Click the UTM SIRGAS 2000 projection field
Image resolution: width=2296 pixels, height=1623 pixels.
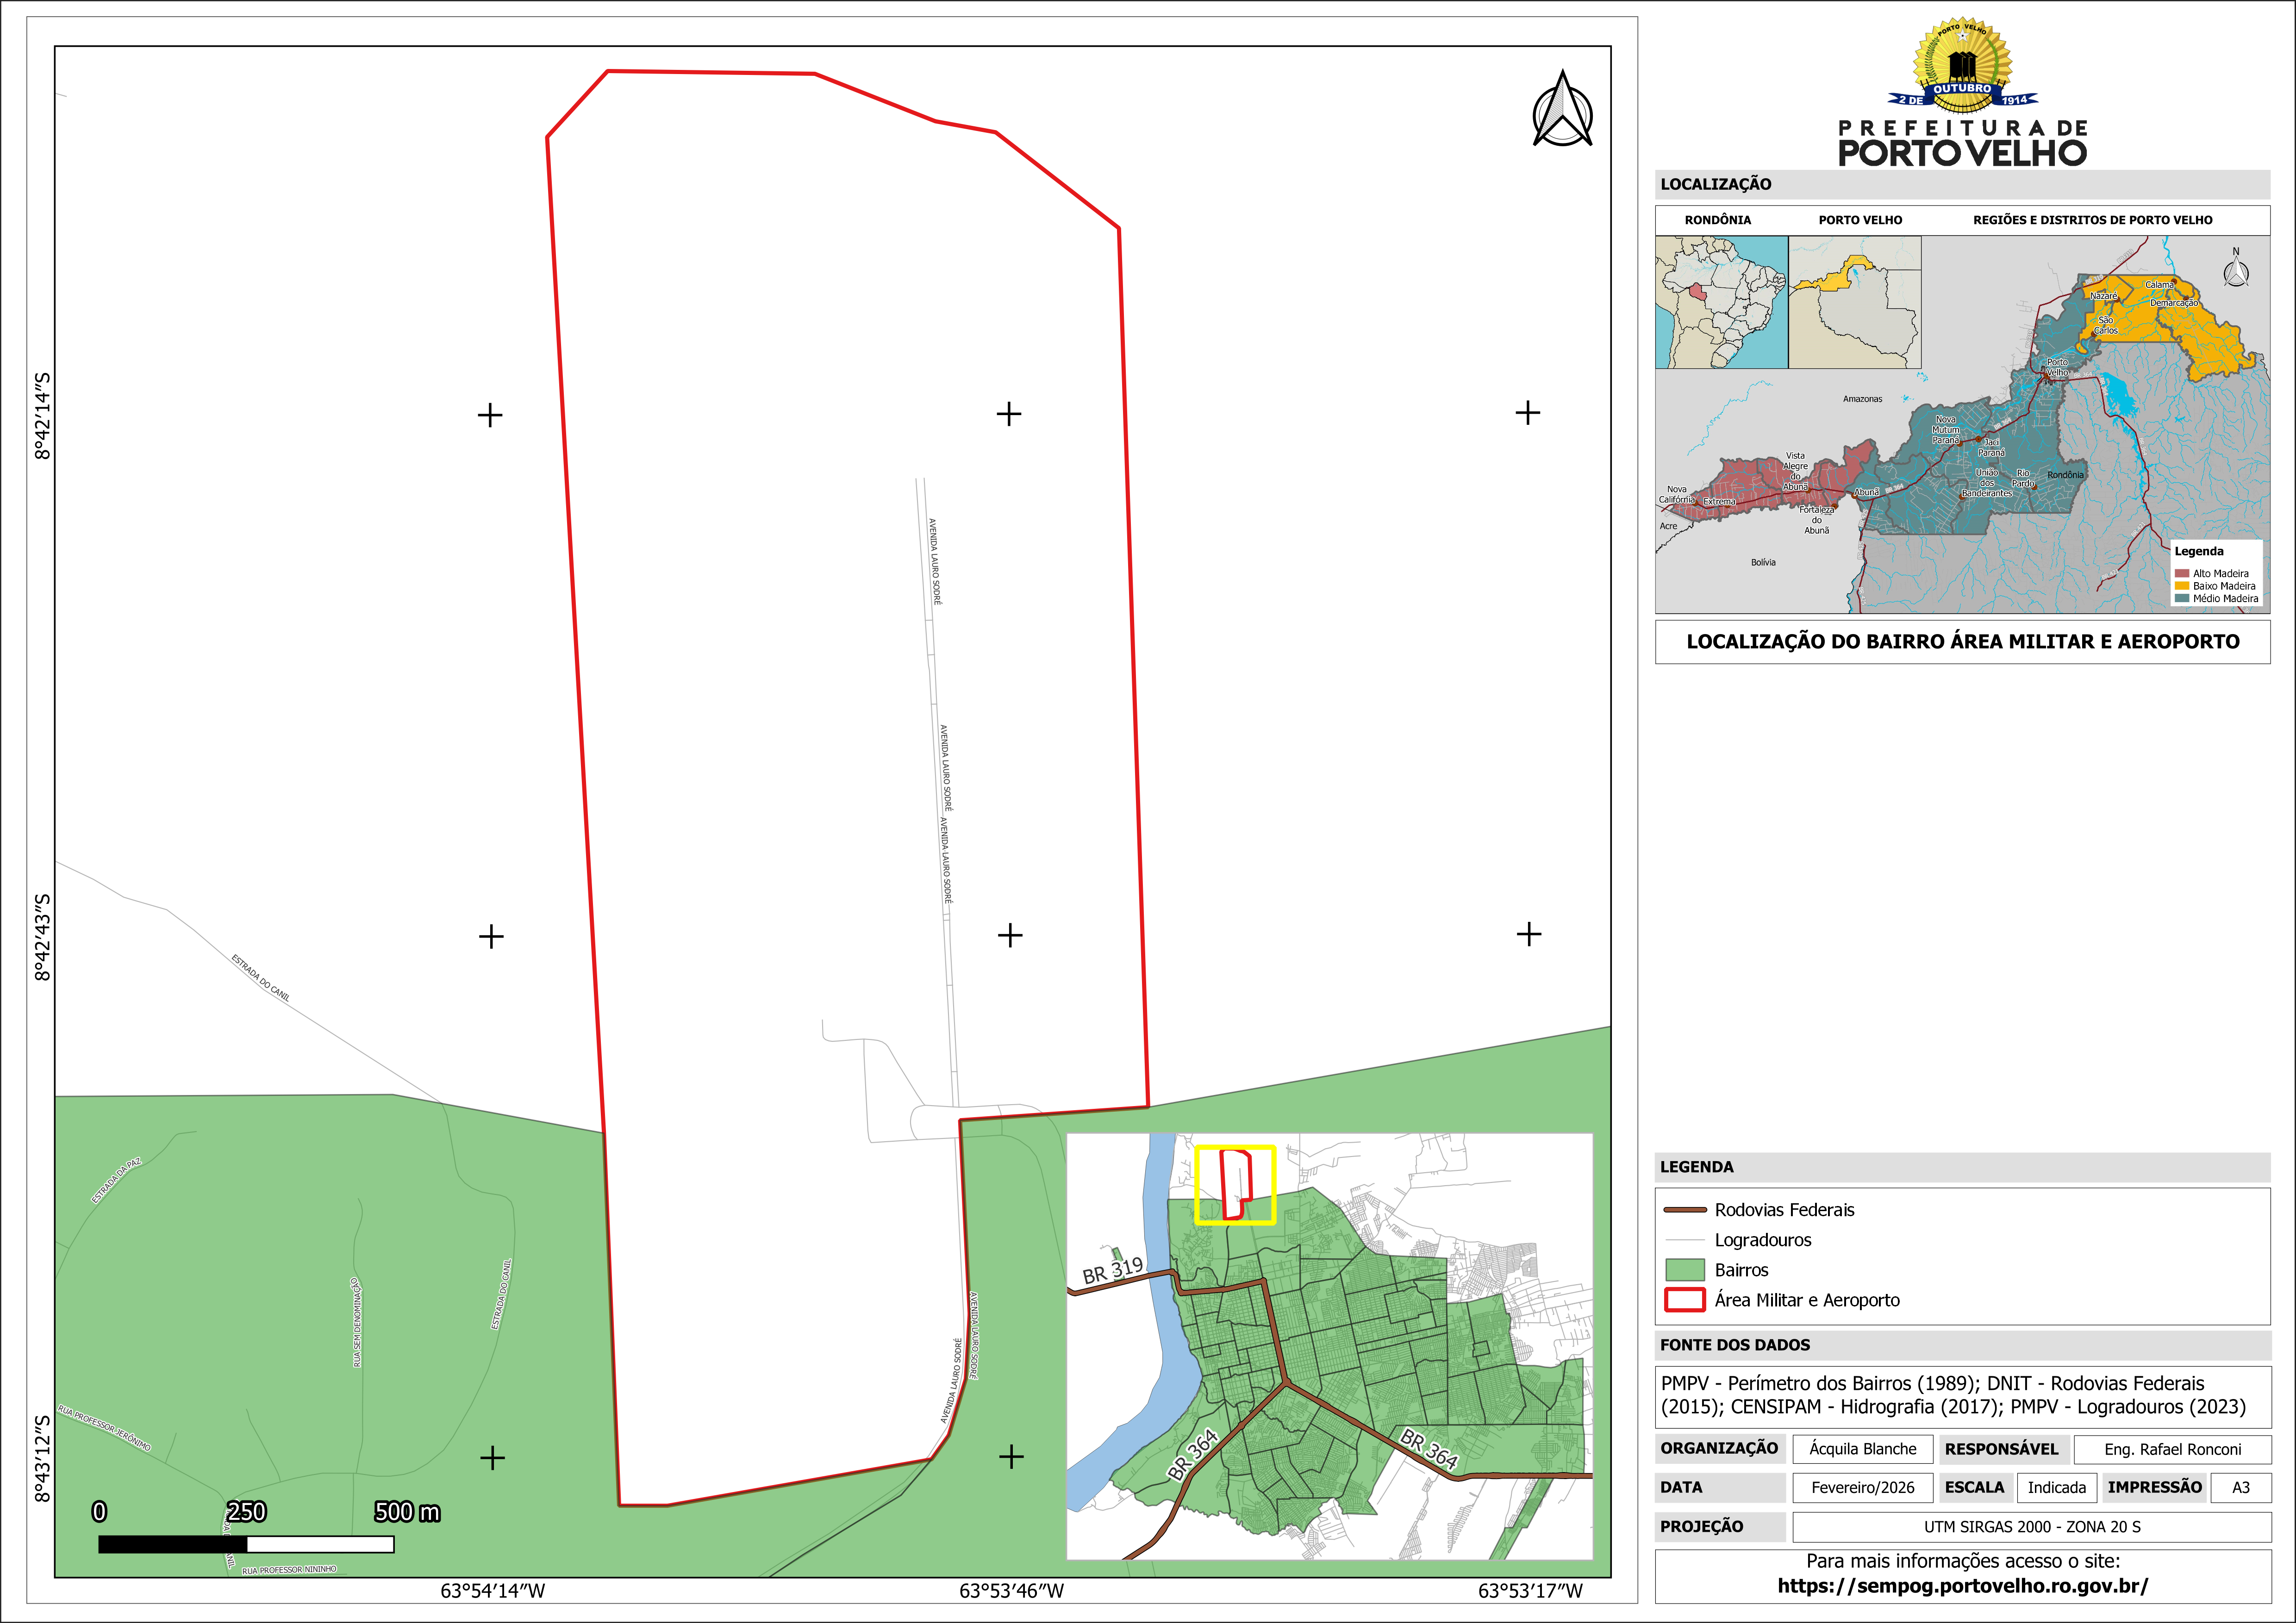[2031, 1527]
